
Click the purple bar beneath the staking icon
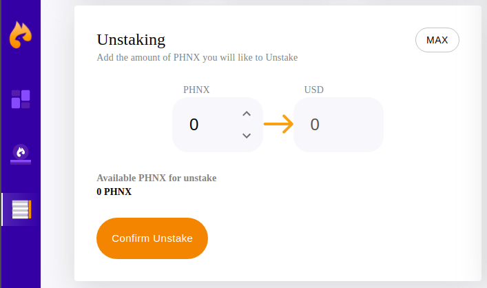coord(21,163)
